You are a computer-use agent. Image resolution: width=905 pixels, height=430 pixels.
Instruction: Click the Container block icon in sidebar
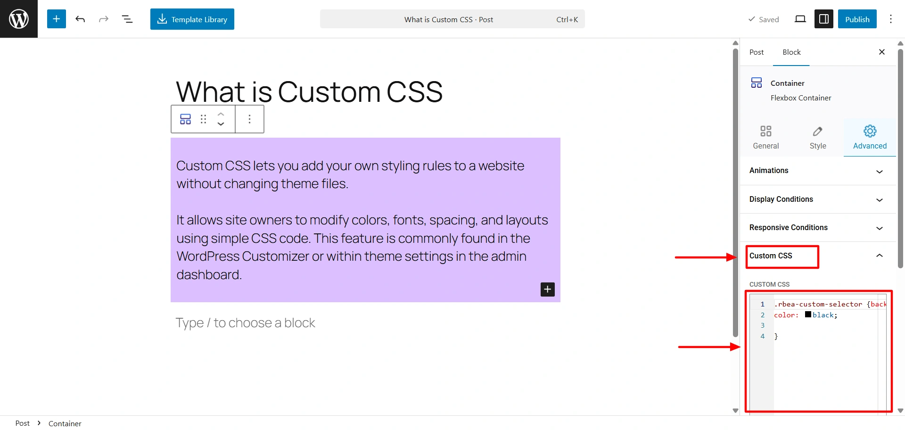pos(757,83)
